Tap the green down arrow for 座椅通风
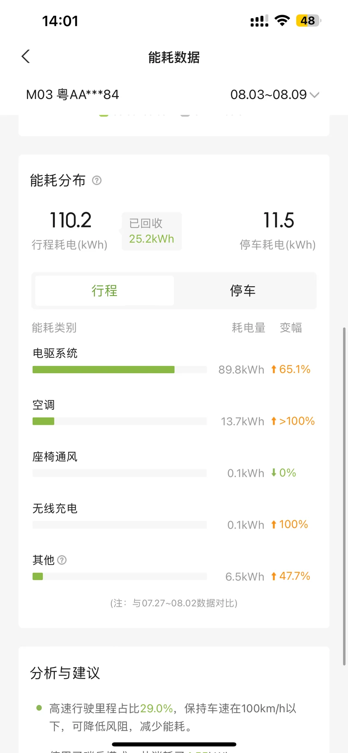Screen dimensions: 348x753 tap(274, 472)
